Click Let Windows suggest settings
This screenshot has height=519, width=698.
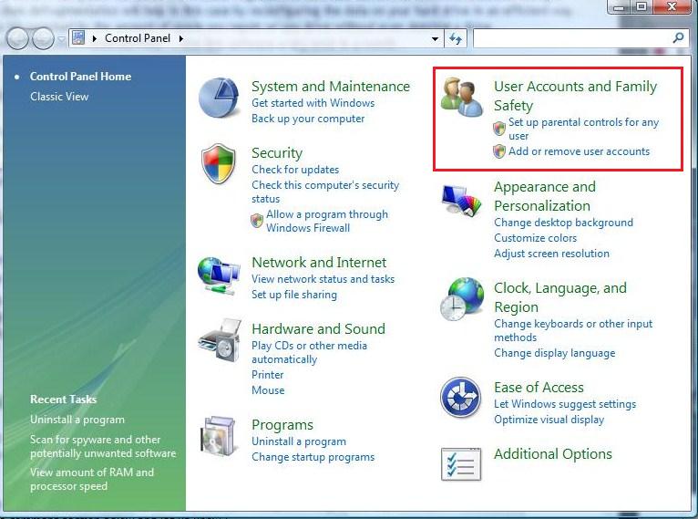[x=565, y=404]
